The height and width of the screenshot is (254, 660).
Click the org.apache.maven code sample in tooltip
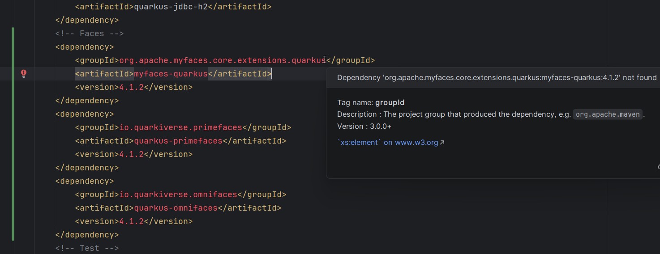point(608,114)
